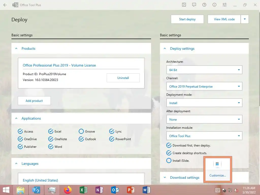260x195 pixels.
Task: Click the taskbar clock showing 11:26 AM
Action: point(249,190)
